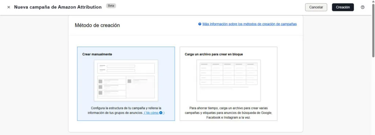This screenshot has width=375, height=135.
Task: Click the description text Para ahorrar tiempo, carga un archivo
Action: (229, 113)
